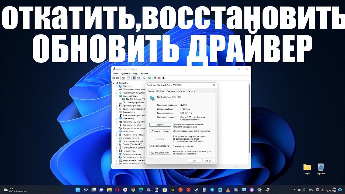Open the green NVIDIA app on taskbar
Image resolution: width=345 pixels, height=194 pixels.
coord(172,190)
